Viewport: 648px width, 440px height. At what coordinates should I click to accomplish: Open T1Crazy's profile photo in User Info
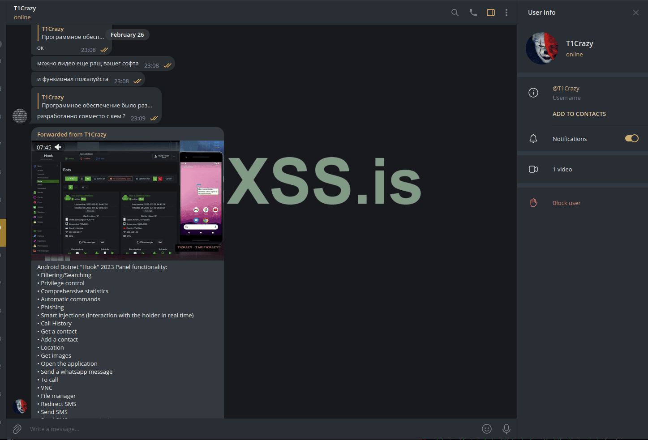(x=542, y=48)
